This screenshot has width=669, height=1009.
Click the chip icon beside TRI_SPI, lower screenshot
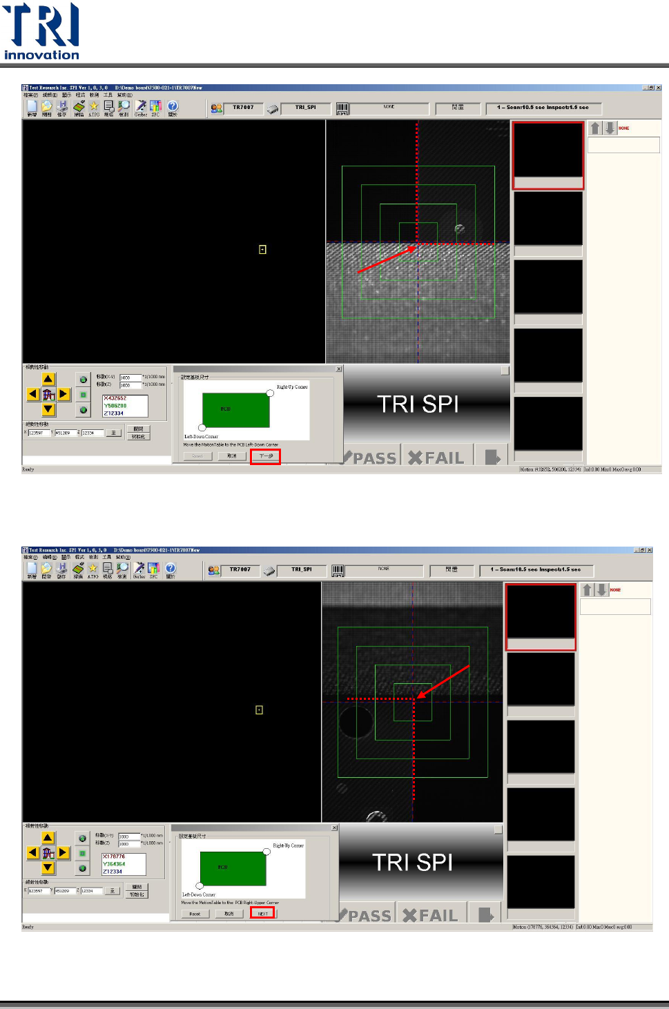[x=269, y=571]
